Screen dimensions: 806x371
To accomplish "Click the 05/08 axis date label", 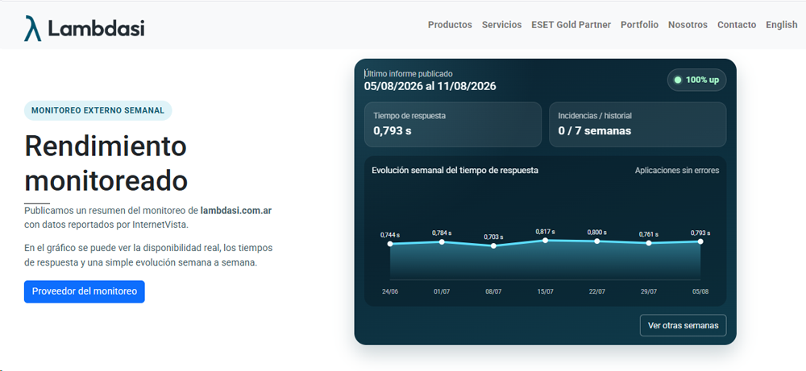I will 700,291.
